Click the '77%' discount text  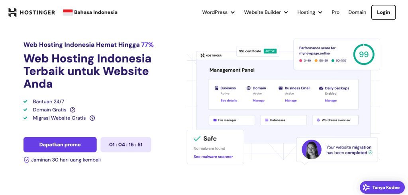click(x=147, y=45)
